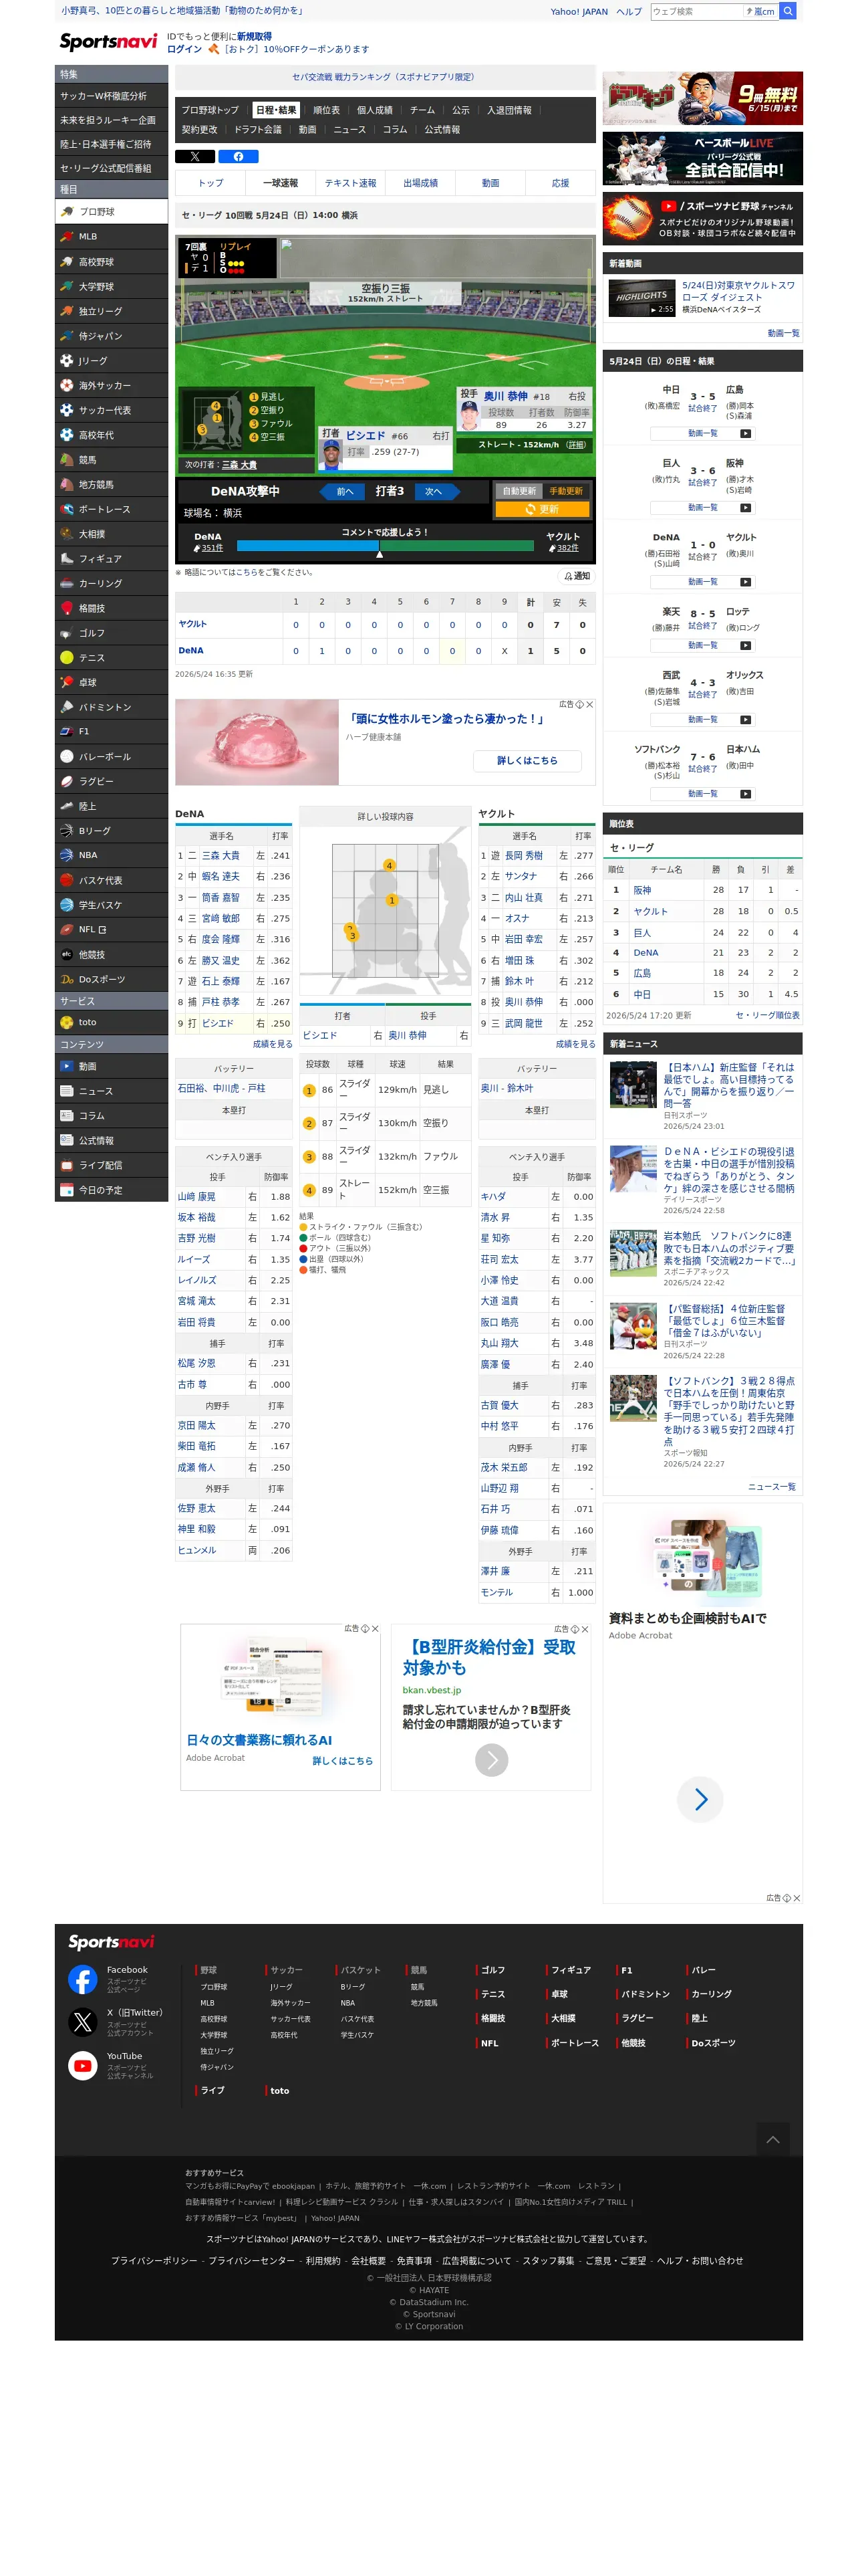Open the 阪神 team in standings table
The image size is (858, 2576).
(x=642, y=890)
